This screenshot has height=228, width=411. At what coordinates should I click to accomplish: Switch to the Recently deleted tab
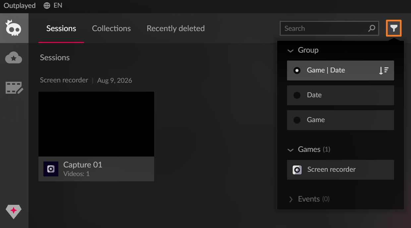176,28
